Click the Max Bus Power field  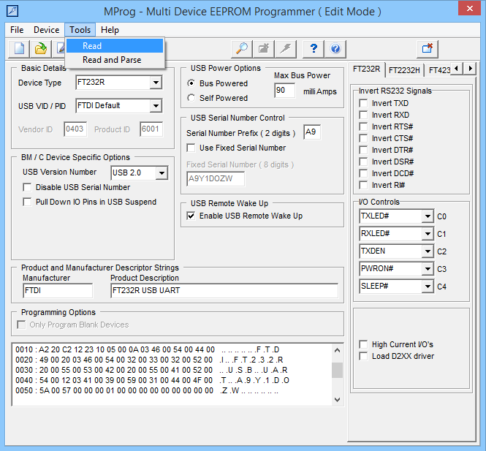(284, 91)
